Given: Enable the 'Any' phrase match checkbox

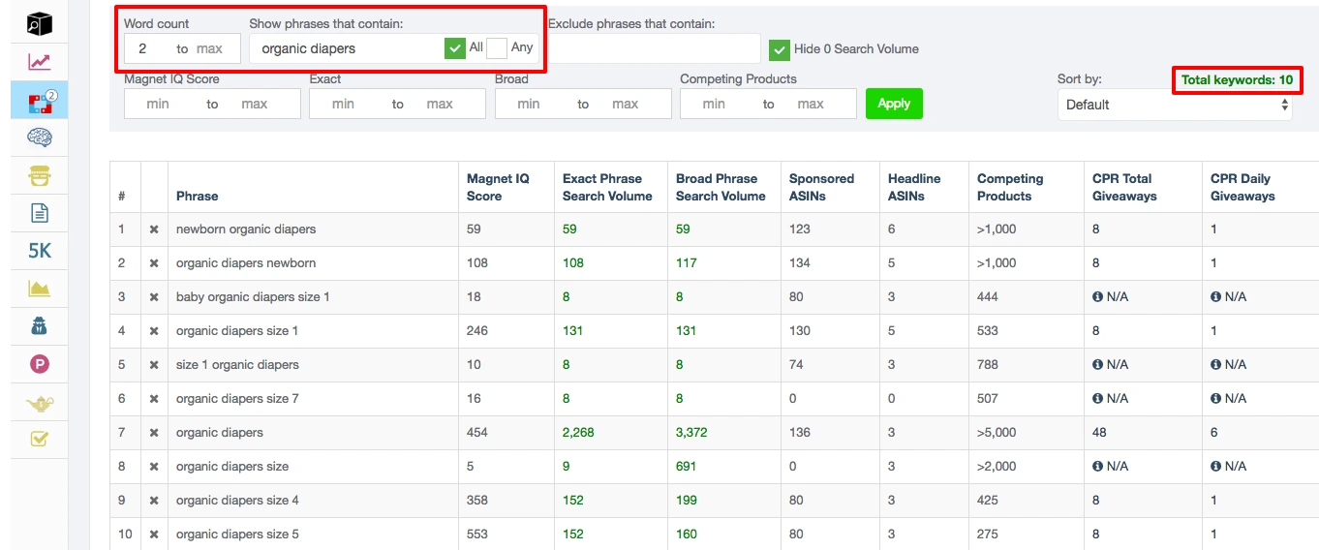Looking at the screenshot, I should click(x=497, y=48).
